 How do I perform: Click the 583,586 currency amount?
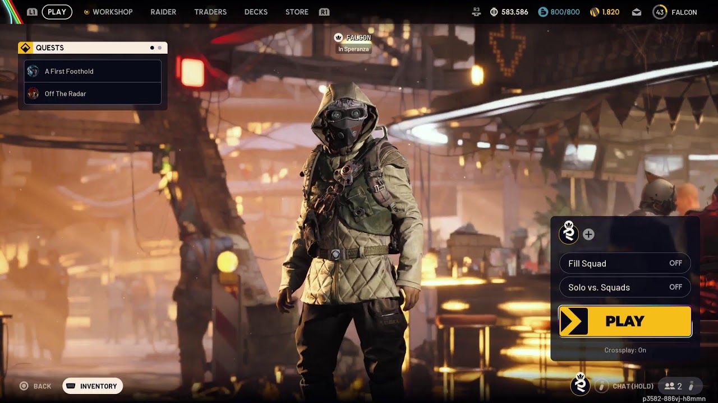[x=515, y=12]
